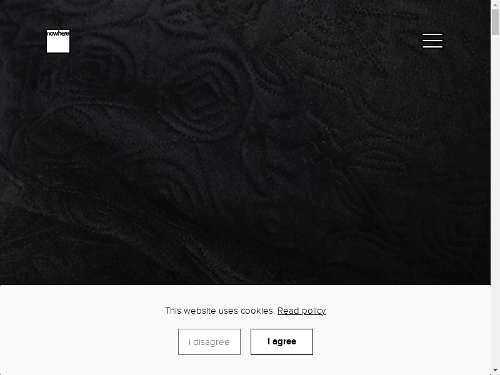
Task: Choose the greyed 'I disagree' option
Action: point(209,341)
